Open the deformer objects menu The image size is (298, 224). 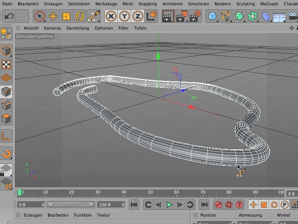[266, 16]
